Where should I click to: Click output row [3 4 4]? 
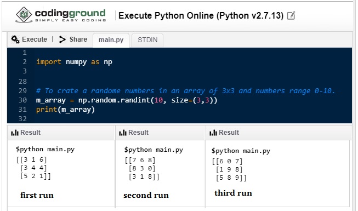(x=33, y=168)
